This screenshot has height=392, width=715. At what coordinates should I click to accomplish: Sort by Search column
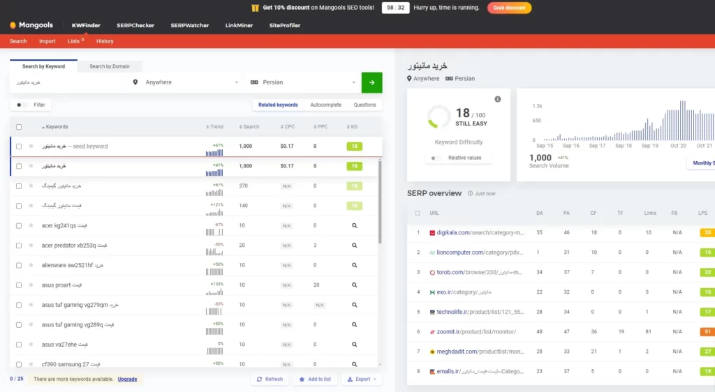249,127
